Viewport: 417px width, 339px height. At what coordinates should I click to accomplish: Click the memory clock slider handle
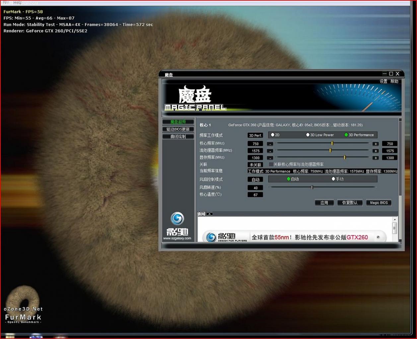point(345,158)
